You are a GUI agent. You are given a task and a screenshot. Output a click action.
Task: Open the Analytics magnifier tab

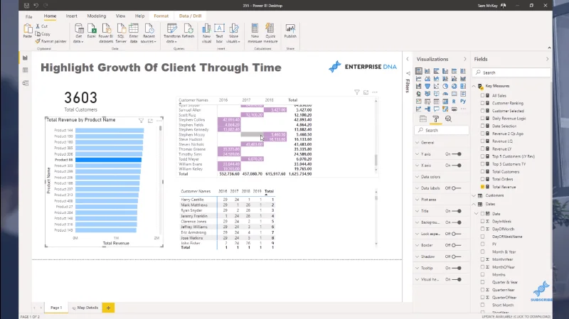coord(449,119)
